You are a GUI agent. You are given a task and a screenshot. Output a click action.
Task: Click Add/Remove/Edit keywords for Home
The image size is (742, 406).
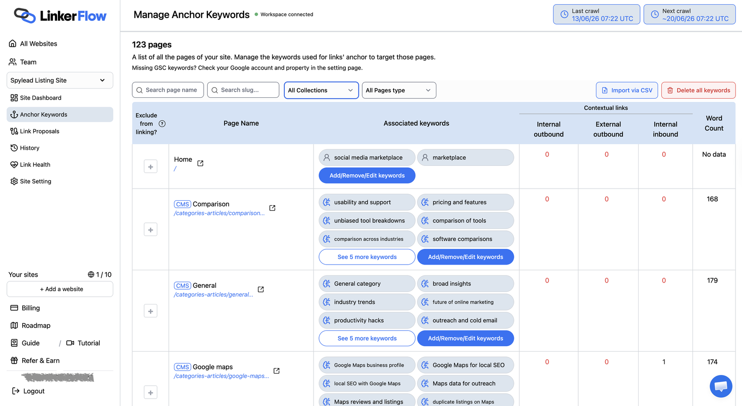pyautogui.click(x=367, y=176)
